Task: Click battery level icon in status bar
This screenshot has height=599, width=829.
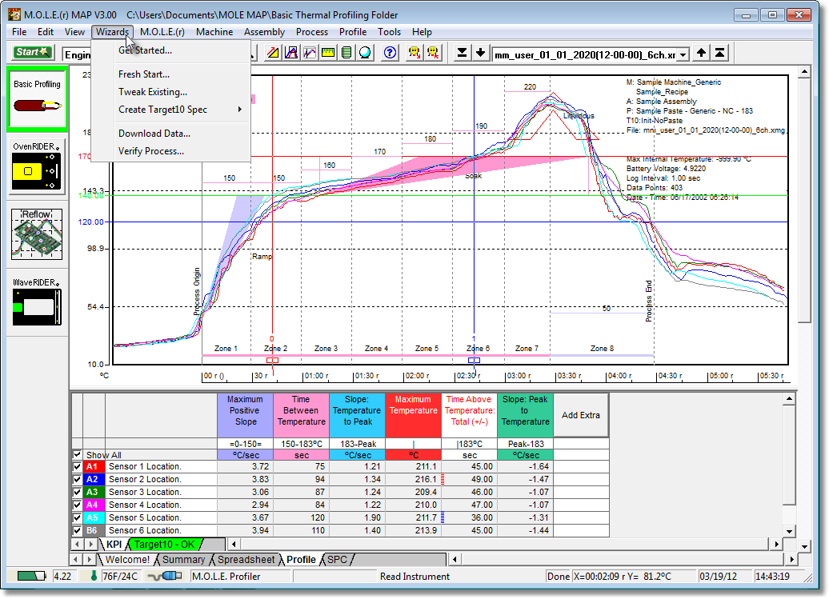Action: [x=31, y=577]
